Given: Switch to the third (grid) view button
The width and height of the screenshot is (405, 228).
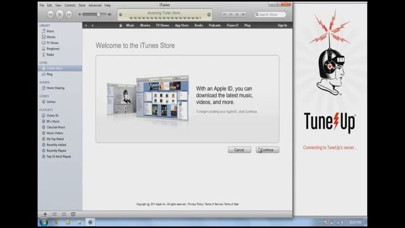Looking at the screenshot, I should [x=237, y=15].
